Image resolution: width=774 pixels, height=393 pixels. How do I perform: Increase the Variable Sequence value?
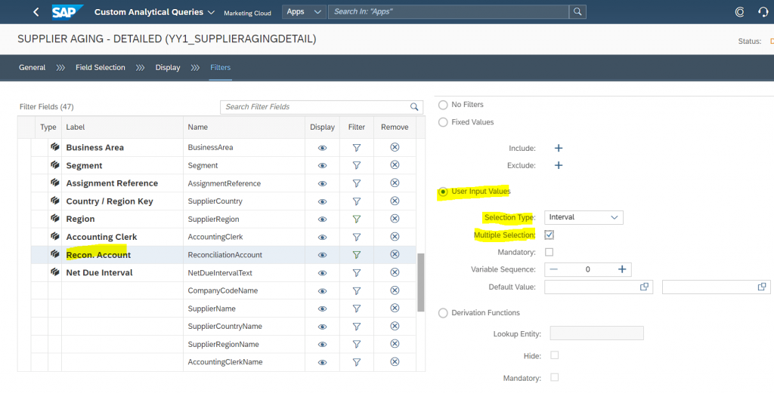click(x=622, y=269)
